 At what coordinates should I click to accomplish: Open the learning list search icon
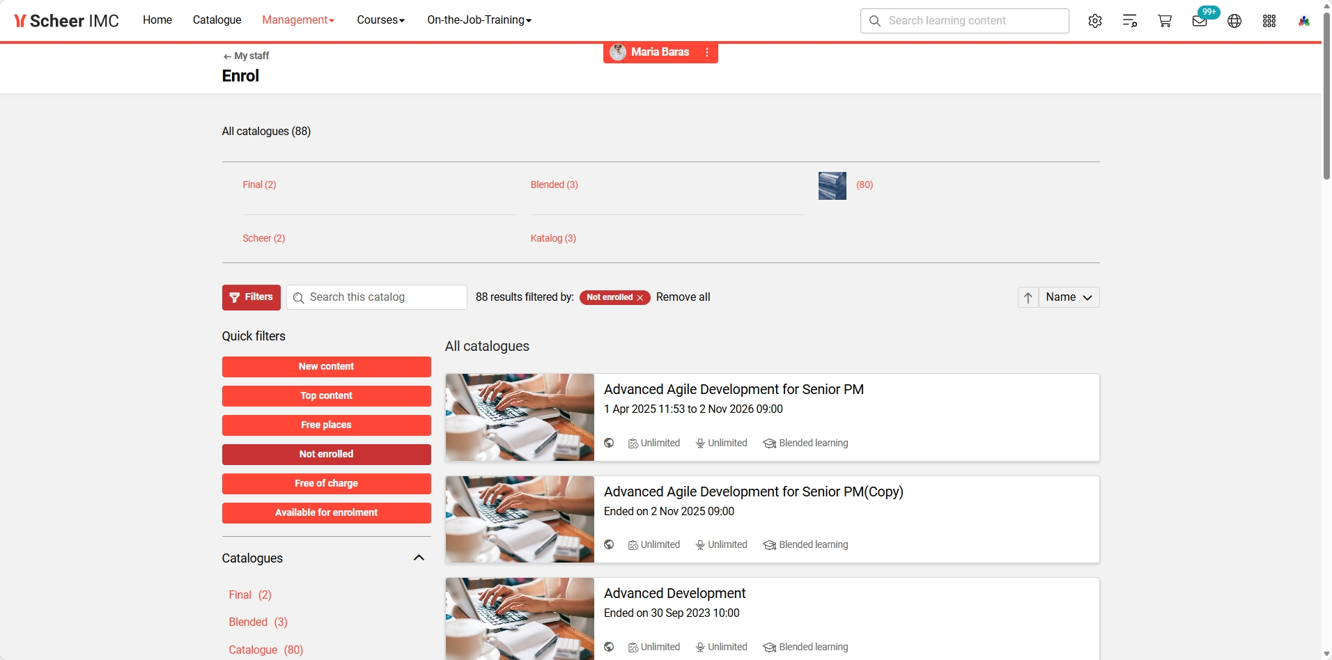pyautogui.click(x=1130, y=21)
